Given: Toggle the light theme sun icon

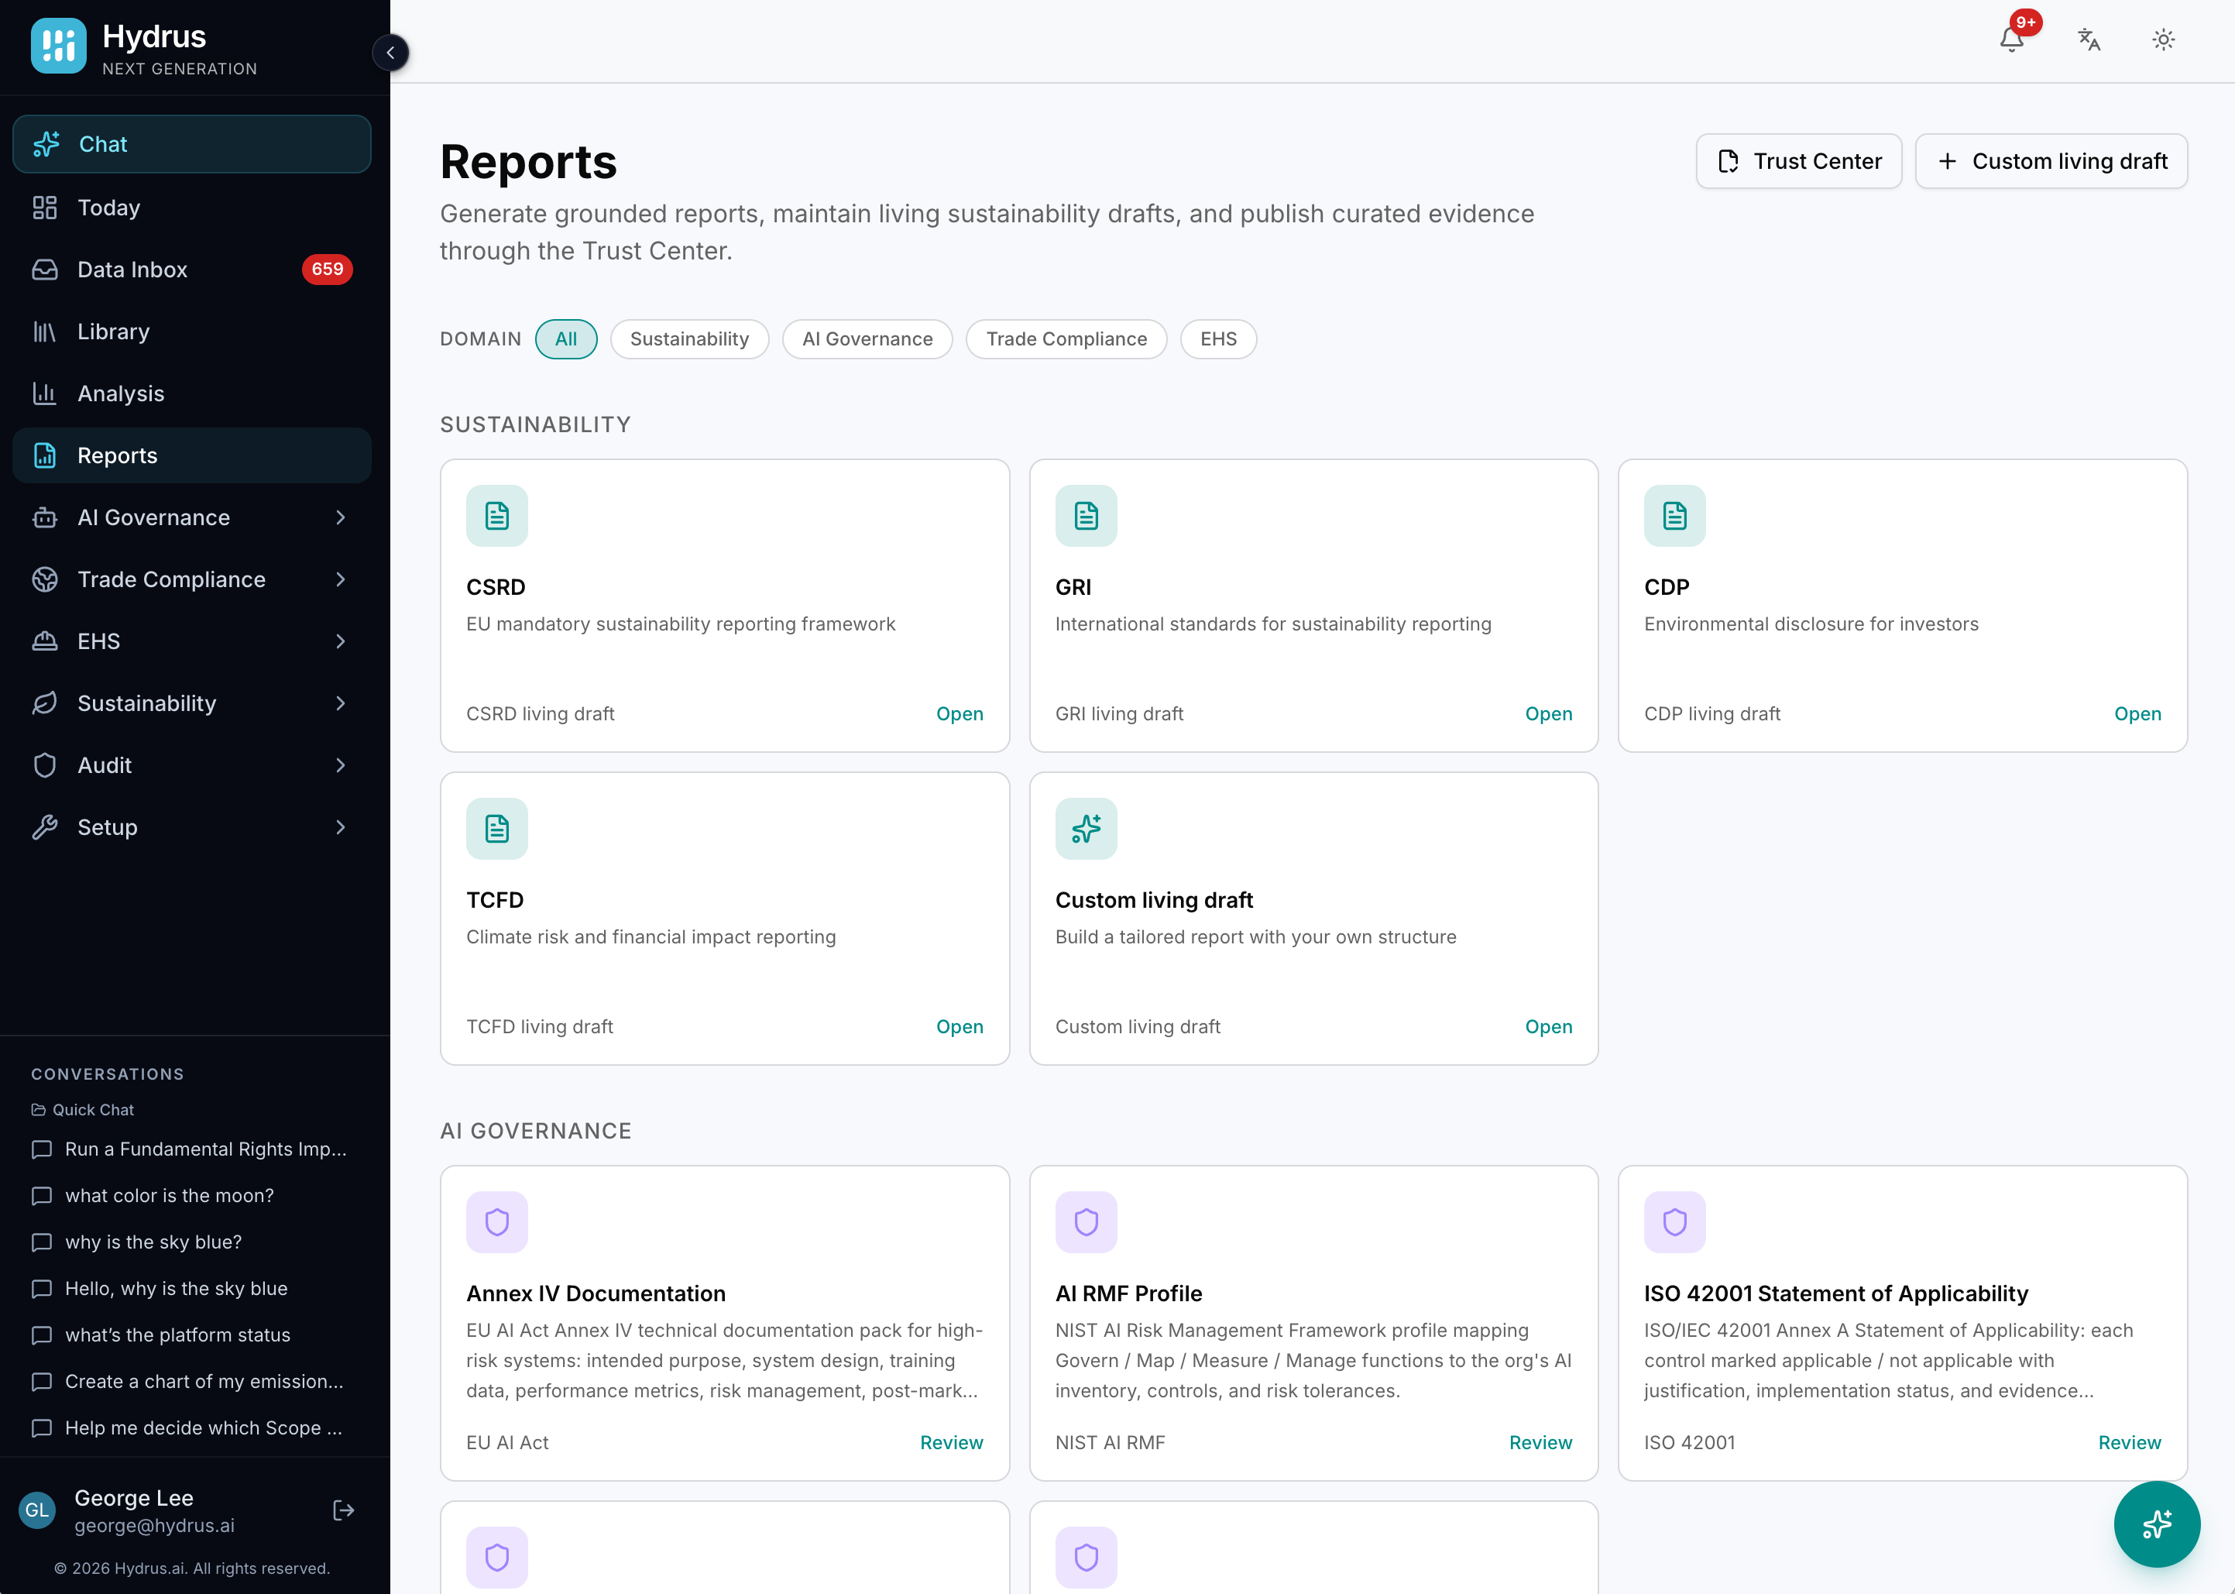Looking at the screenshot, I should [2164, 40].
